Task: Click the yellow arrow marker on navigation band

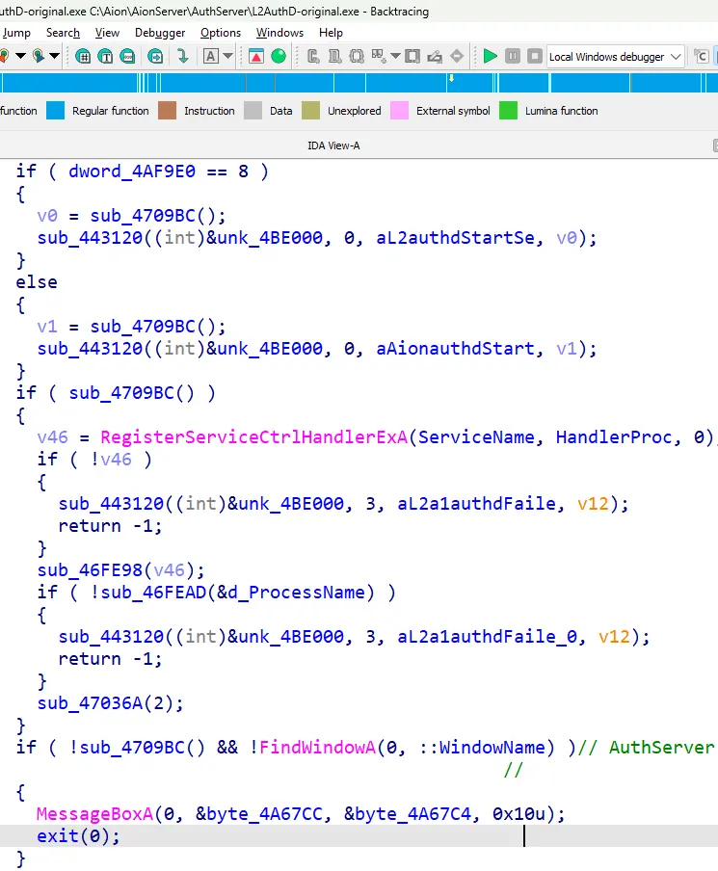Action: [x=451, y=79]
